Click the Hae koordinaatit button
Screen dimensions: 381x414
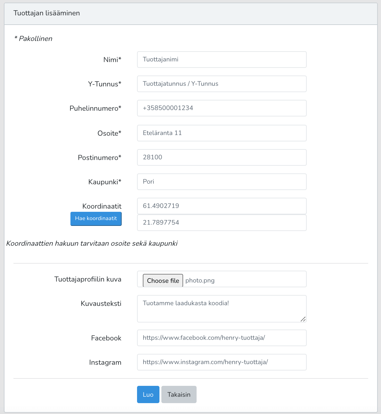tap(96, 219)
